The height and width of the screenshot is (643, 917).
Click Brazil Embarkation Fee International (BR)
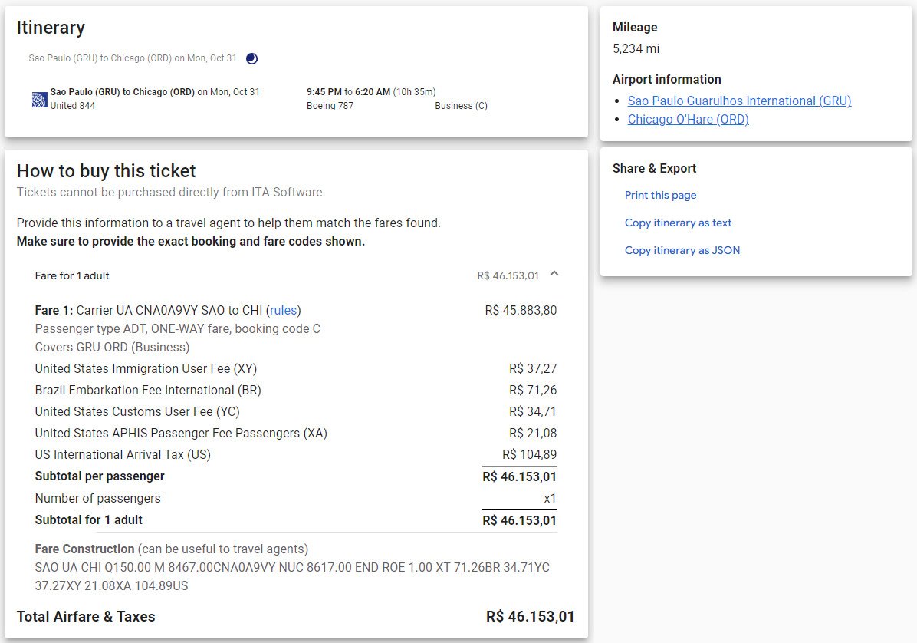[x=148, y=391]
